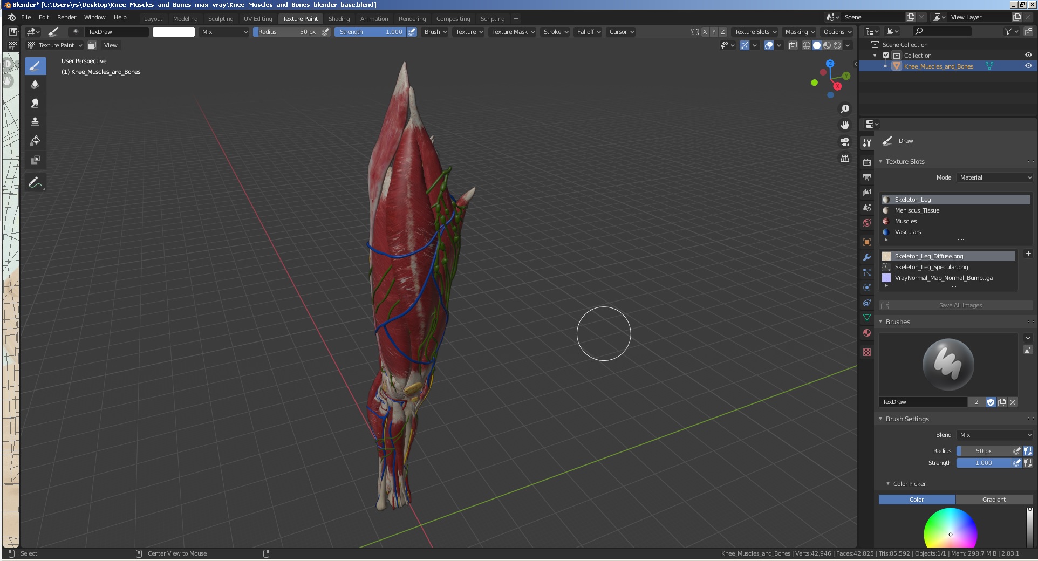Click the brush color swatch in header
Image resolution: width=1038 pixels, height=561 pixels.
174,32
